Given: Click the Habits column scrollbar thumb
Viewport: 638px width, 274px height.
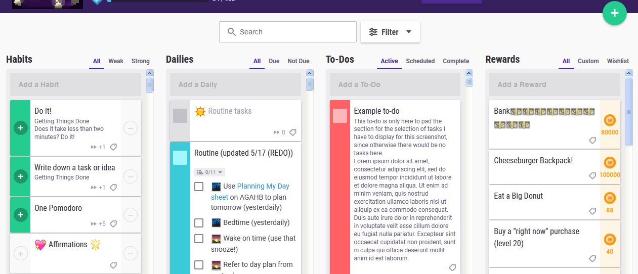Looking at the screenshot, I should pyautogui.click(x=150, y=85).
